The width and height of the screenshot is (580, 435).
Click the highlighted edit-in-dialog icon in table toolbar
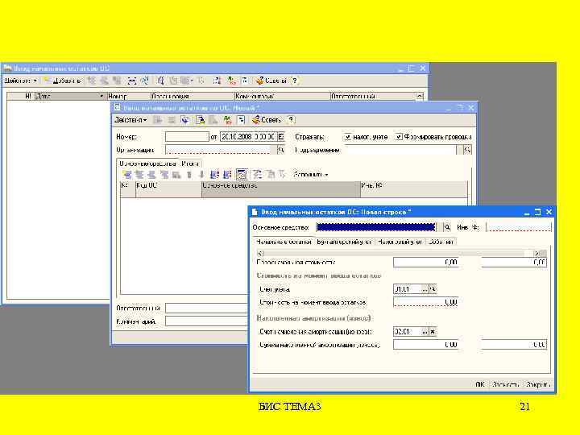(x=242, y=174)
